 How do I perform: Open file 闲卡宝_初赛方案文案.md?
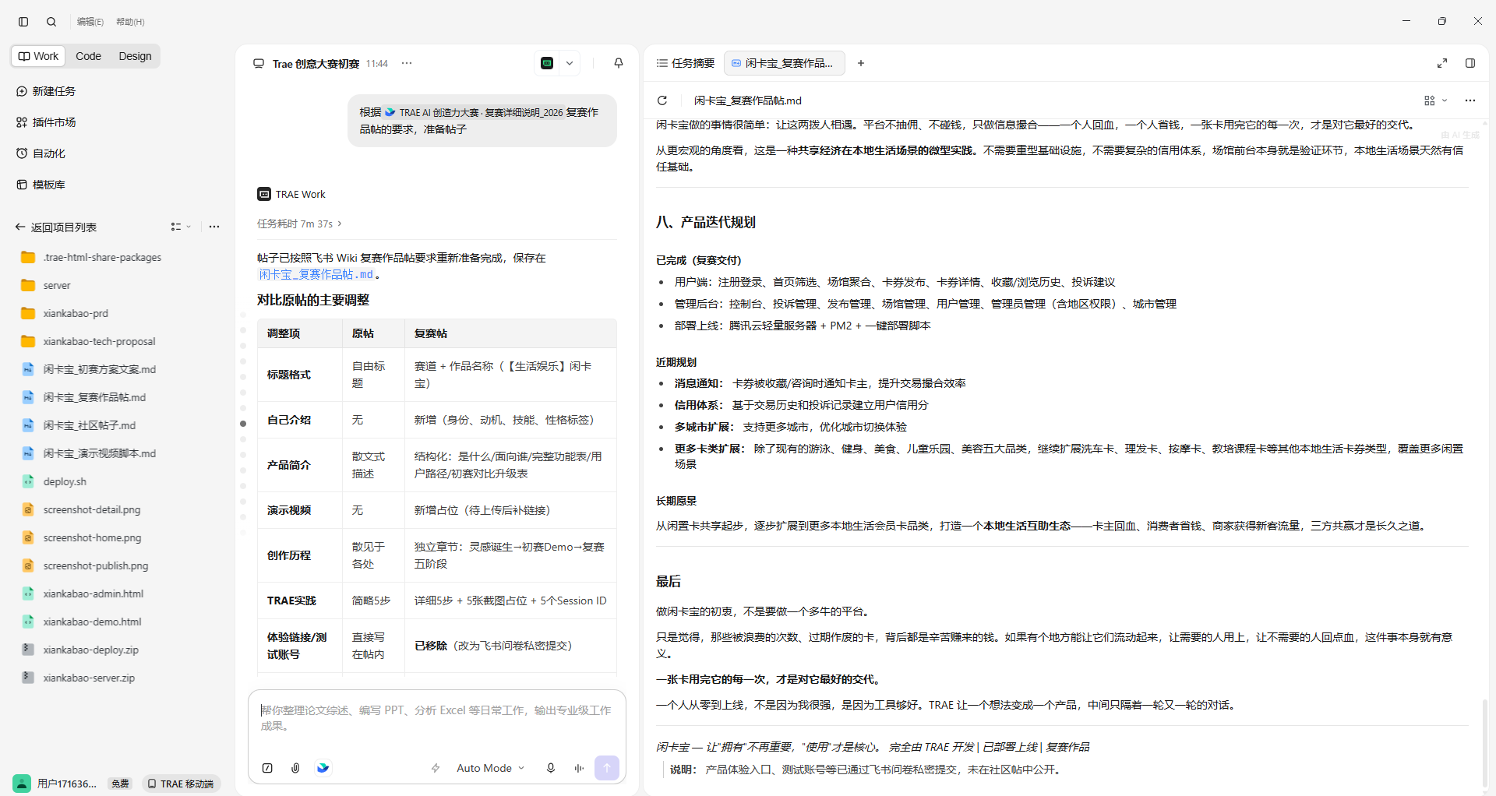tap(99, 369)
